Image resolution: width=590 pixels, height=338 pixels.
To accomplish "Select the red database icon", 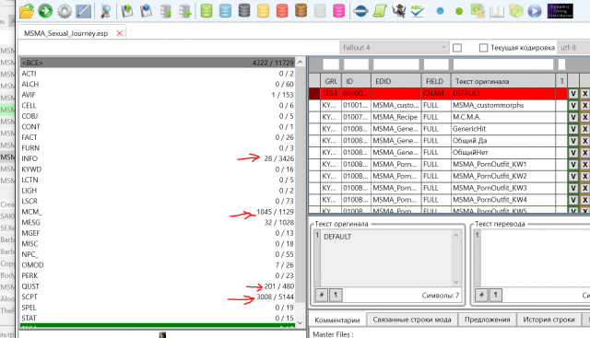I will pos(282,10).
